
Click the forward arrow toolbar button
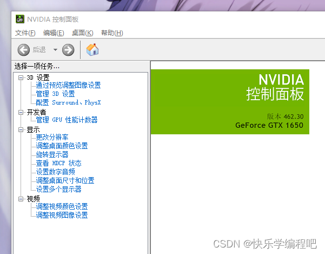tap(68, 50)
